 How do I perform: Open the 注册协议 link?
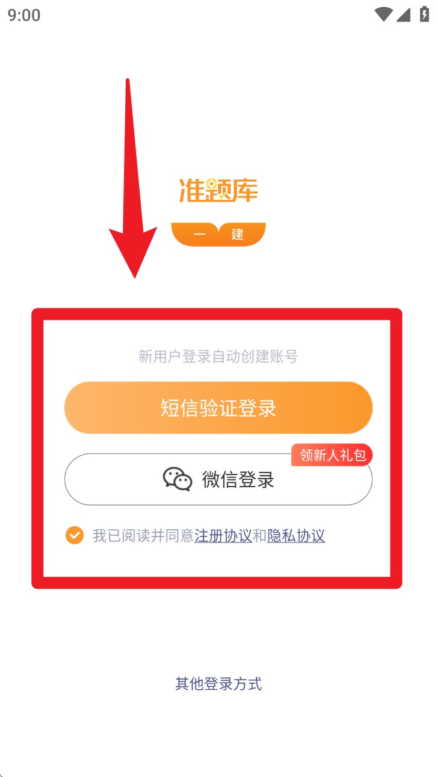[223, 536]
